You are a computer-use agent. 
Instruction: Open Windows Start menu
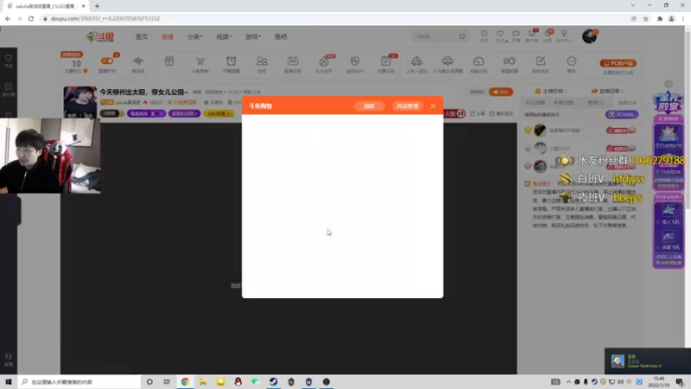(9, 381)
